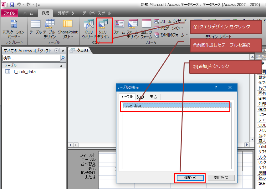Viewport: 266px width, 189px height.
Task: Click the 追加(A) button
Action: [190, 178]
